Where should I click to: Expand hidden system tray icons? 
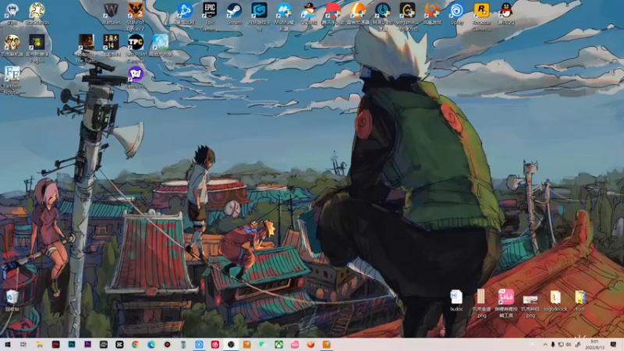click(x=544, y=345)
